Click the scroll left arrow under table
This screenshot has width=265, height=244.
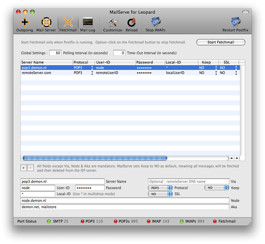[231, 158]
